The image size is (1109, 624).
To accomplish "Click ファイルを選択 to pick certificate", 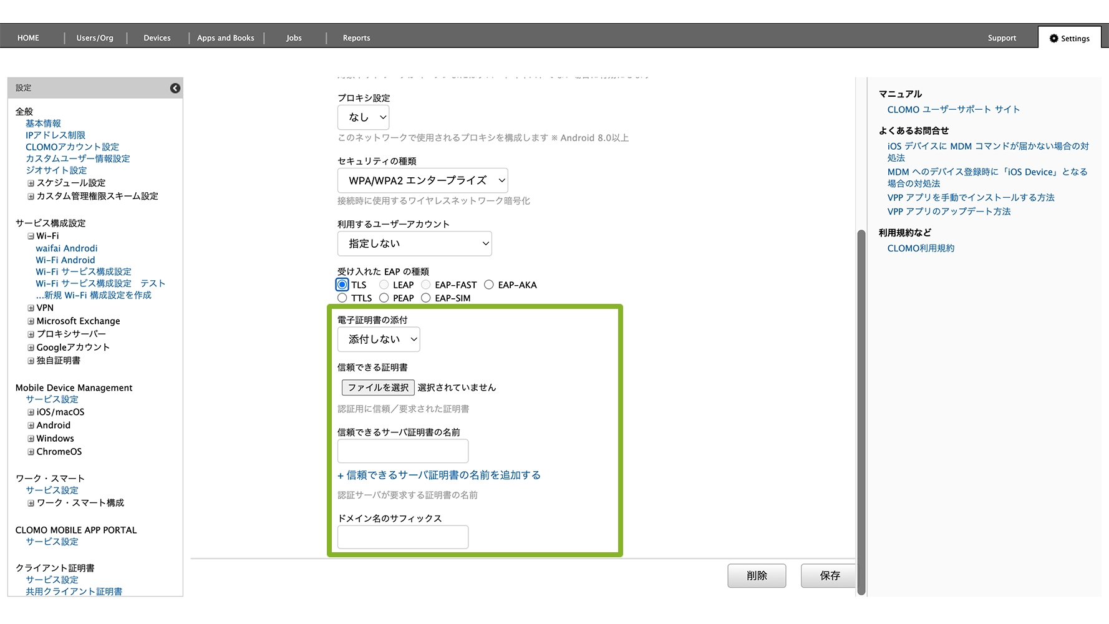I will pos(378,388).
